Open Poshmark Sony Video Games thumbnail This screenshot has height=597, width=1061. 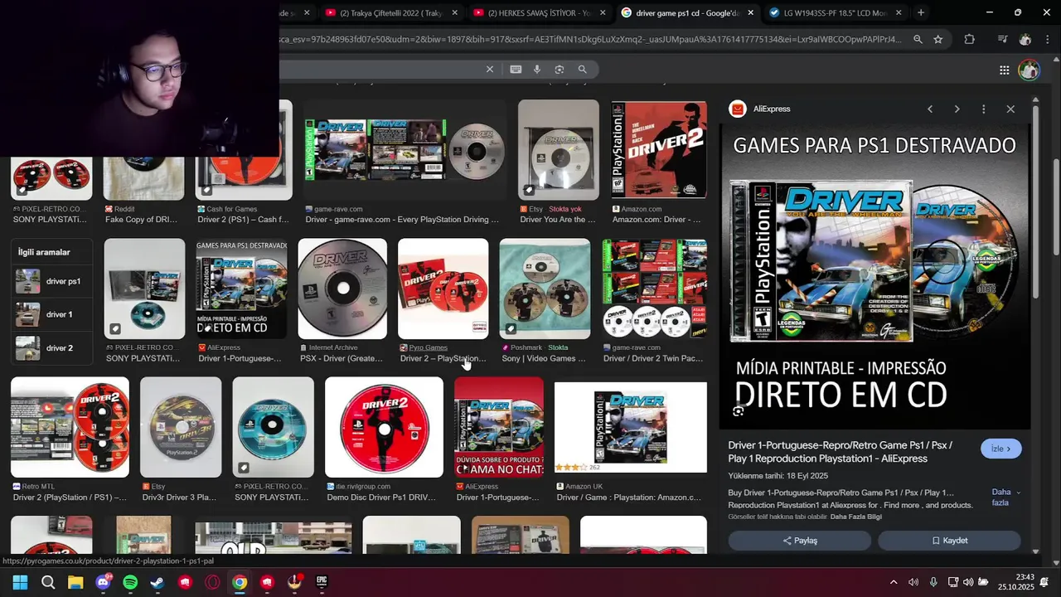pos(545,289)
